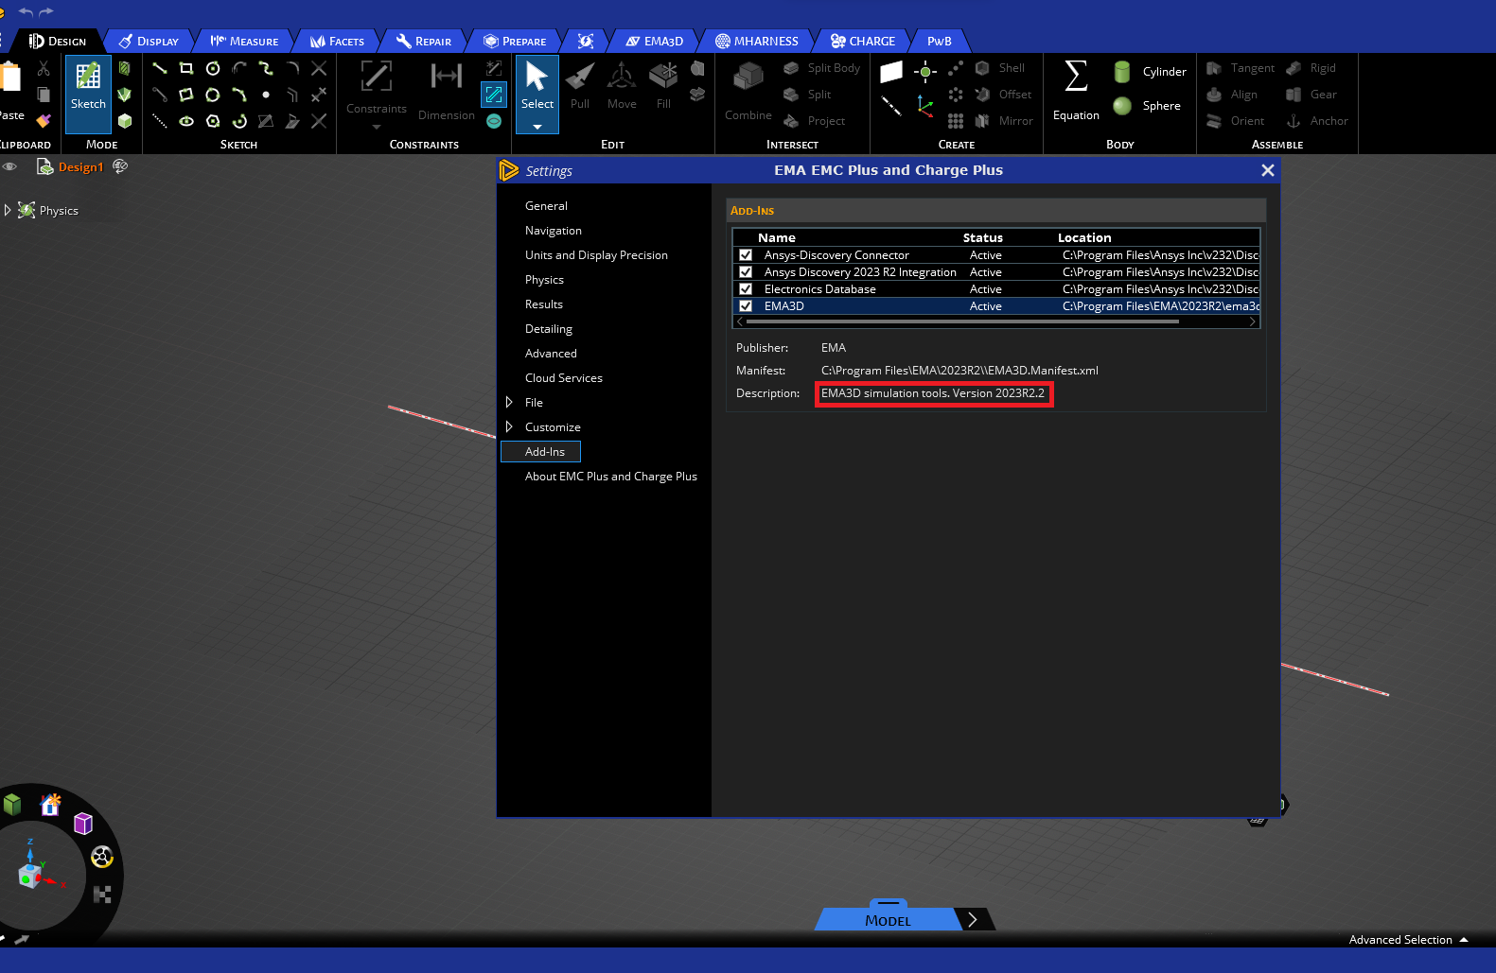Open the Equation tool
Screen dimensions: 1496x973
click(1076, 91)
